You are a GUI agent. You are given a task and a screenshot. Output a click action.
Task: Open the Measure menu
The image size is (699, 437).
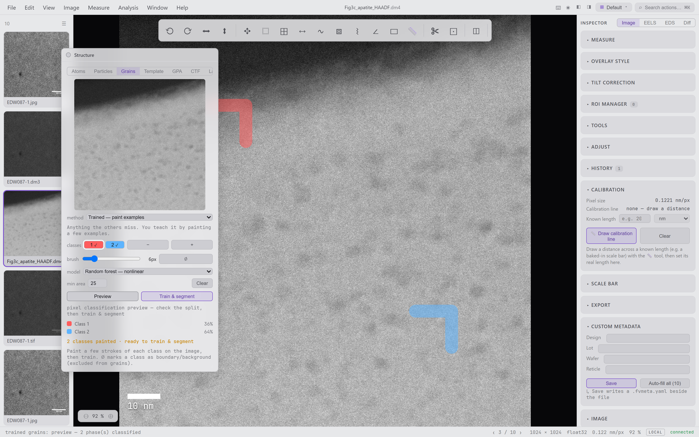pos(99,7)
